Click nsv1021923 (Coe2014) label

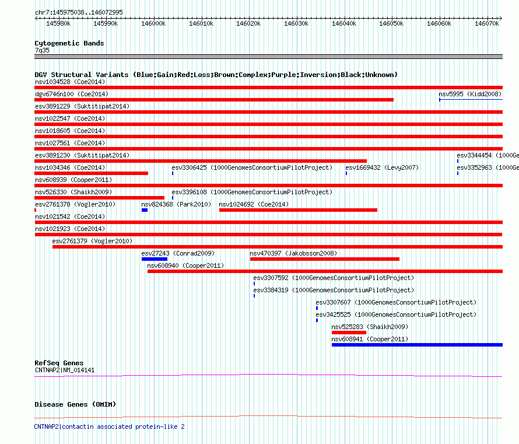coord(70,229)
